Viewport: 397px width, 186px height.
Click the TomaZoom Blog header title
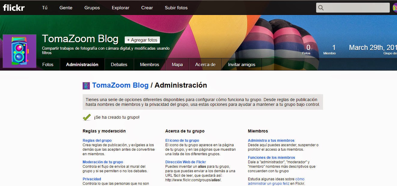click(80, 39)
